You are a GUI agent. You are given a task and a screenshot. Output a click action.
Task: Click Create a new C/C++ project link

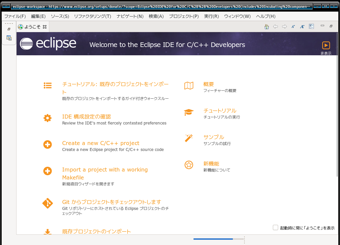tap(101, 143)
